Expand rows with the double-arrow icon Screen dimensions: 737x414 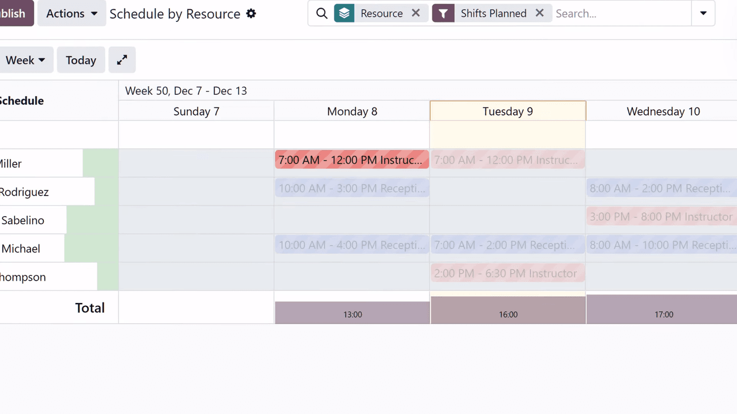tap(122, 60)
